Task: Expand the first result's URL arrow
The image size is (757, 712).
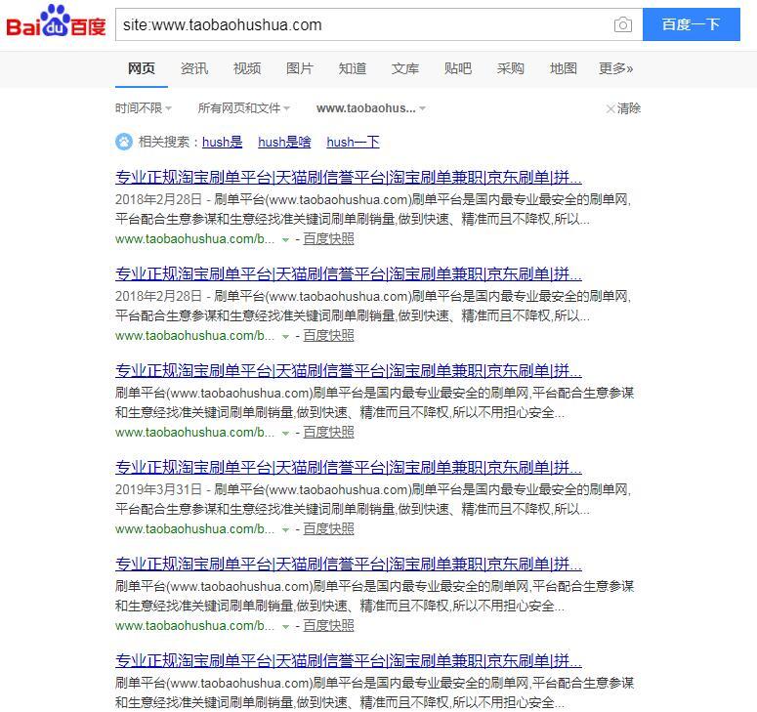Action: click(285, 240)
